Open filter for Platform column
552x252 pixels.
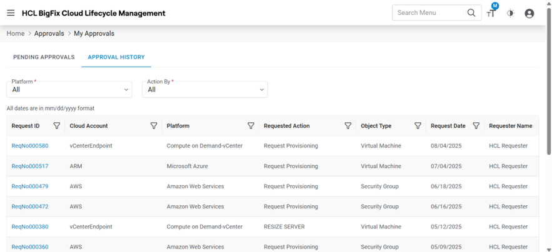click(251, 126)
